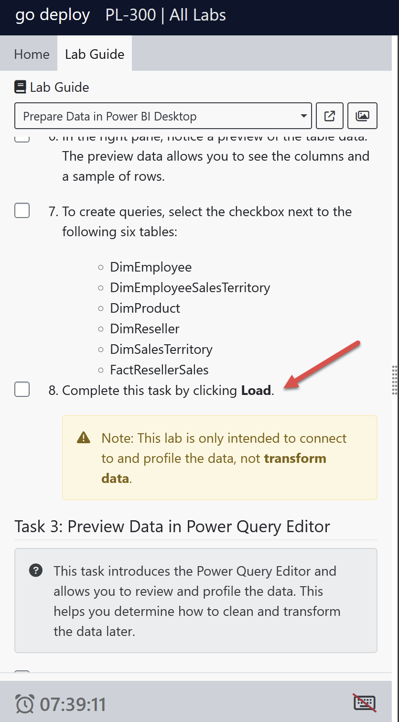Click the image gallery icon

point(362,116)
